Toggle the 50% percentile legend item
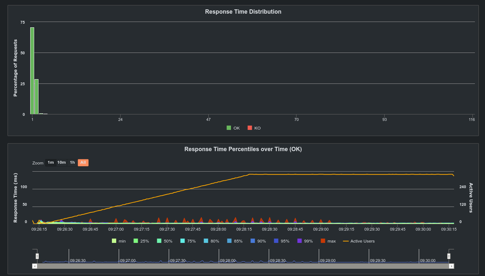 164,241
